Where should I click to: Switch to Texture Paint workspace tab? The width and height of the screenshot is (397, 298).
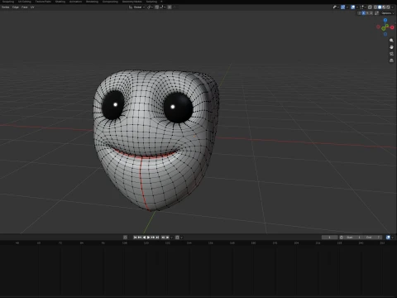point(43,2)
